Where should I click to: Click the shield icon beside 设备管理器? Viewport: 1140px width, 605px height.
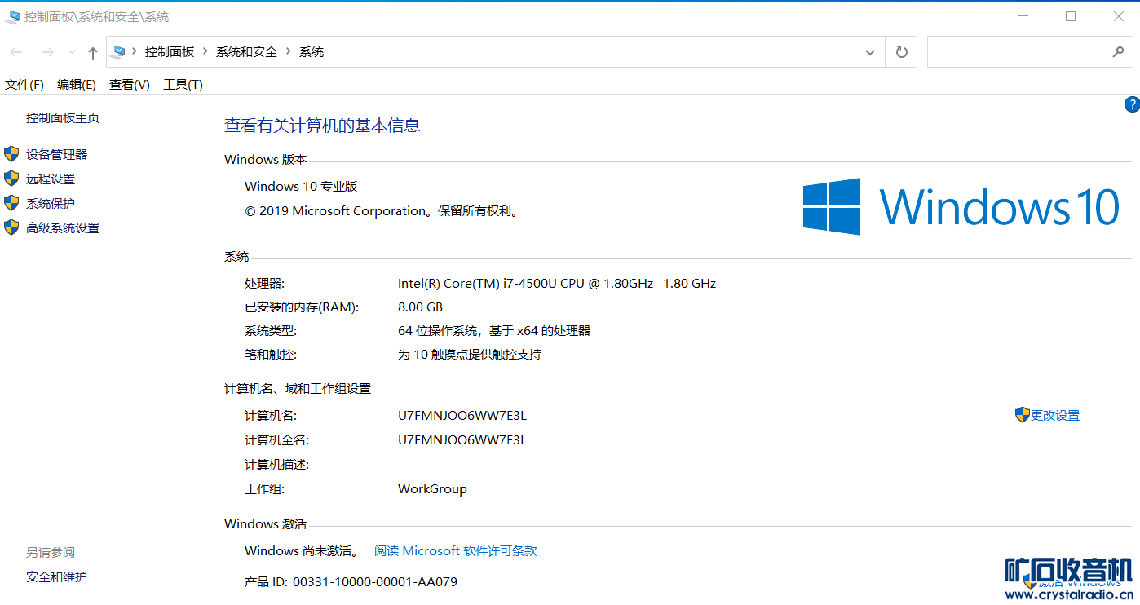point(11,154)
